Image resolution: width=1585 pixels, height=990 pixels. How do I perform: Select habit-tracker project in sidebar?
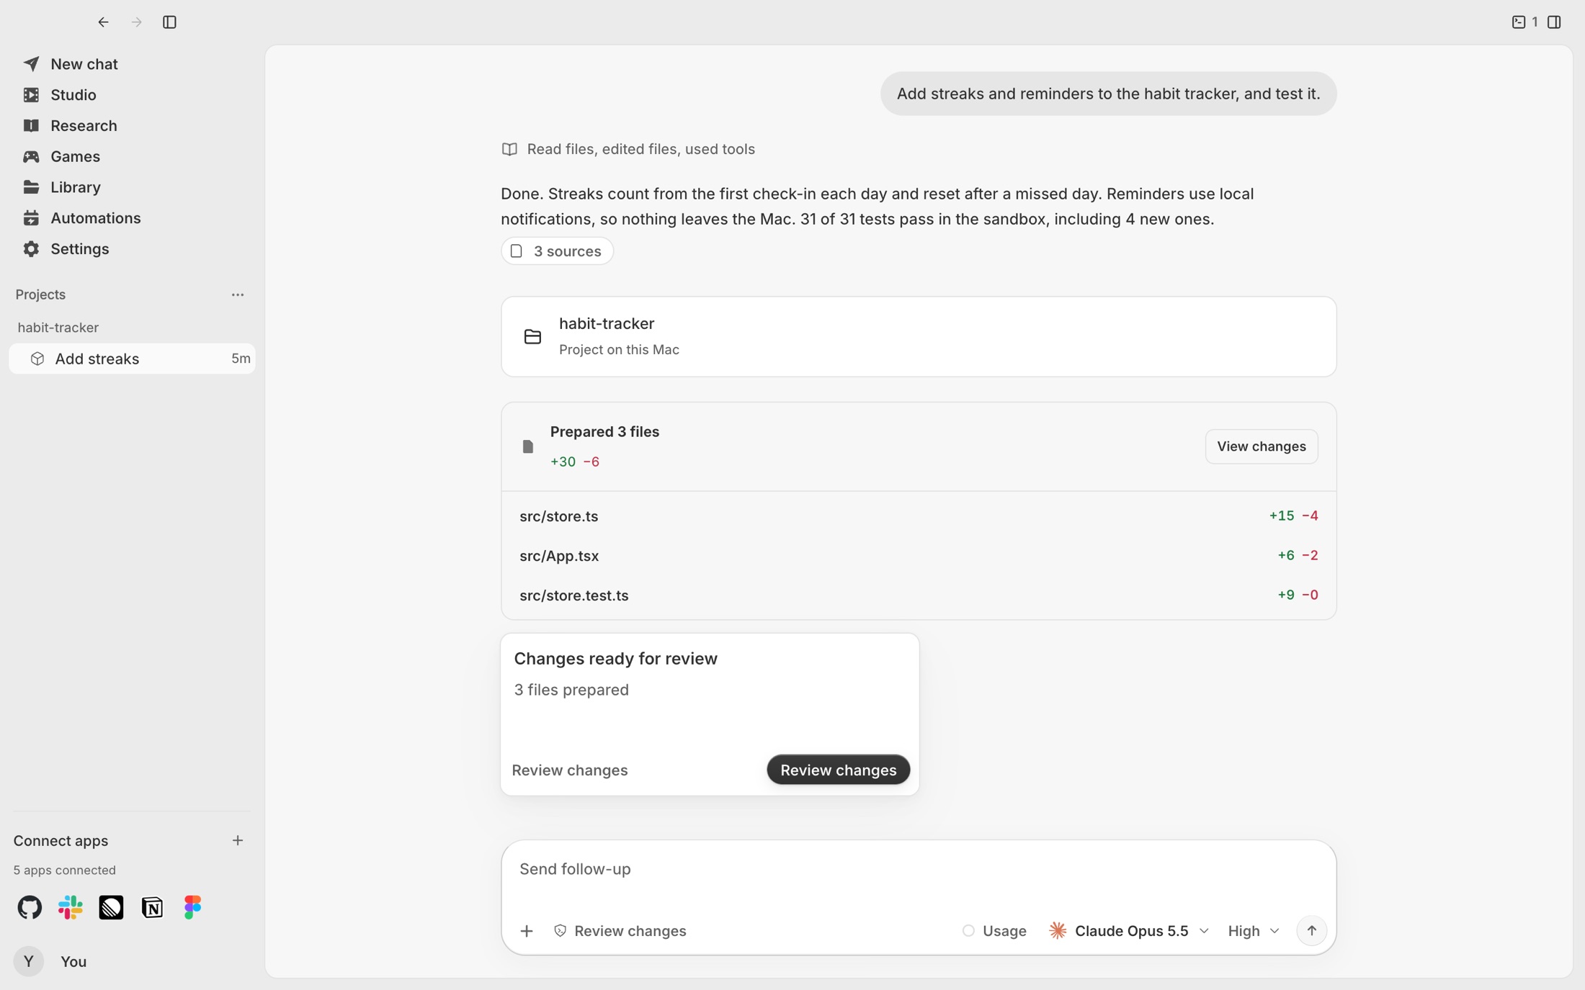(58, 328)
